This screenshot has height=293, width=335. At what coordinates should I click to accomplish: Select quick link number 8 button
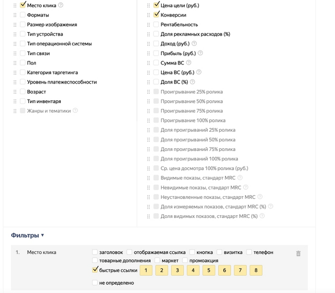coord(256,271)
